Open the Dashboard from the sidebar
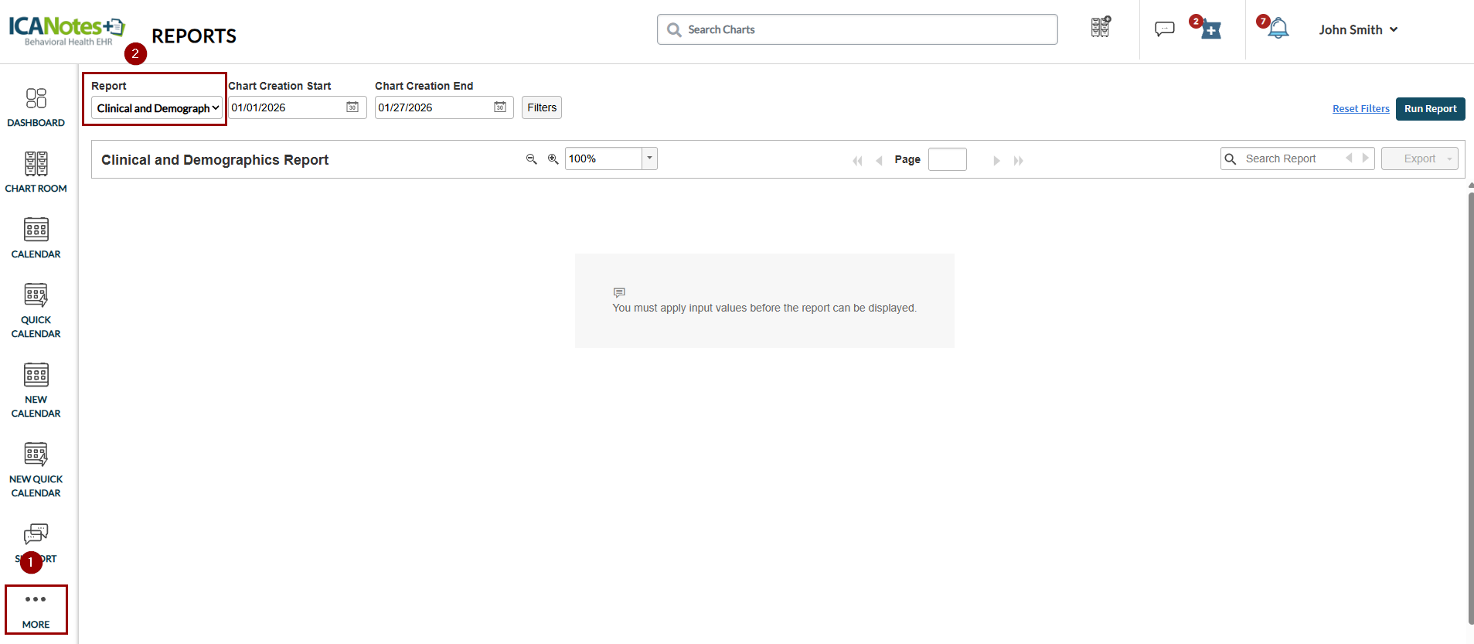Viewport: 1474px width, 644px height. [36, 107]
